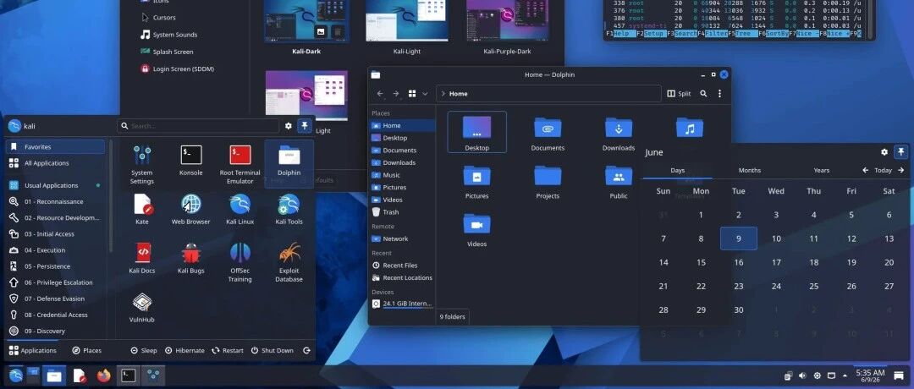Open Dolphin three-dot menu
This screenshot has height=389, width=914.
click(719, 94)
